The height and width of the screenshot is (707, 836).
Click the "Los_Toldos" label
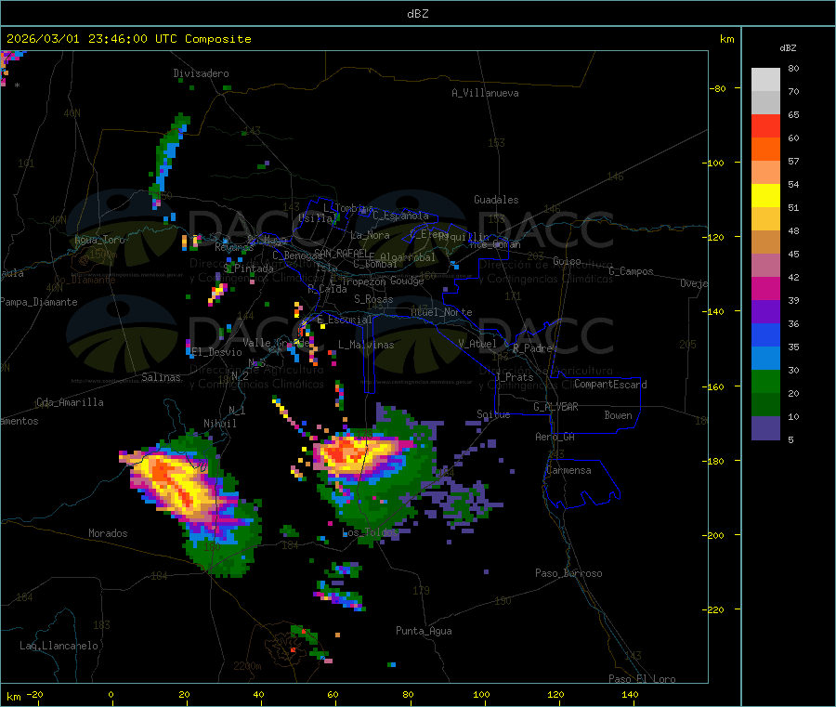tap(370, 532)
